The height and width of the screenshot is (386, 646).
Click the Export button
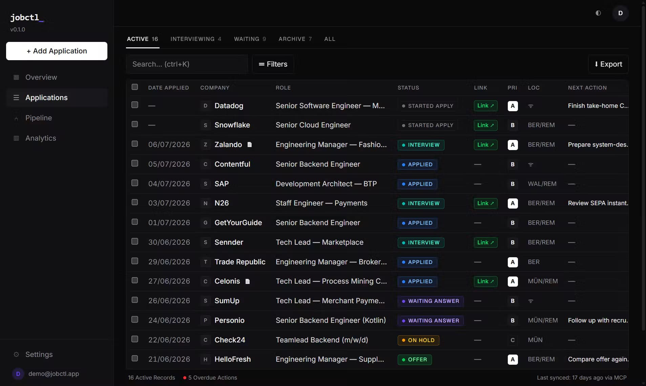608,64
